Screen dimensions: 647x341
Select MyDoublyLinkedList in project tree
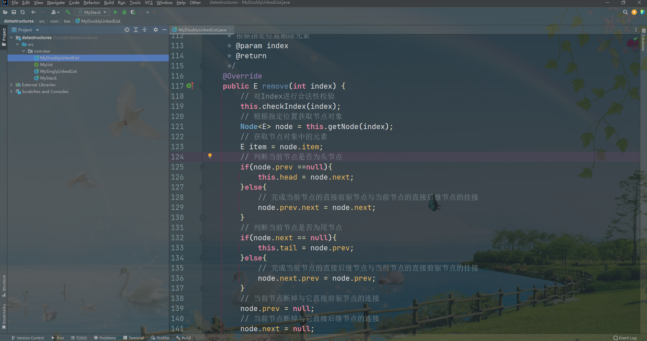88,58
